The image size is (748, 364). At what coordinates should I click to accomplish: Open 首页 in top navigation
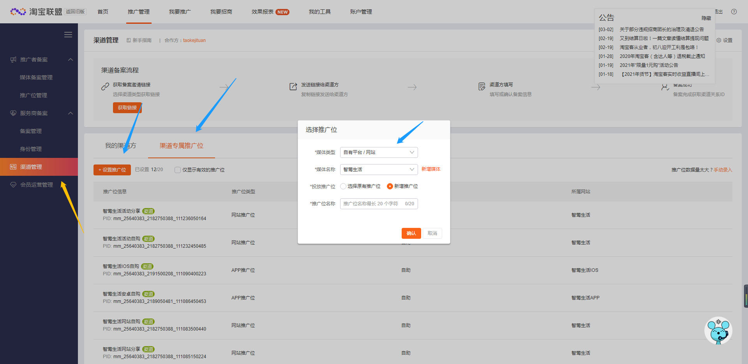[x=103, y=12]
